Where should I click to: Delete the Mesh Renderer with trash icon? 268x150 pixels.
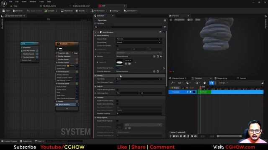(160, 32)
